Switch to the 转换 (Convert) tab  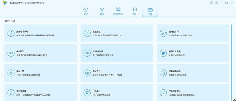click(86, 11)
